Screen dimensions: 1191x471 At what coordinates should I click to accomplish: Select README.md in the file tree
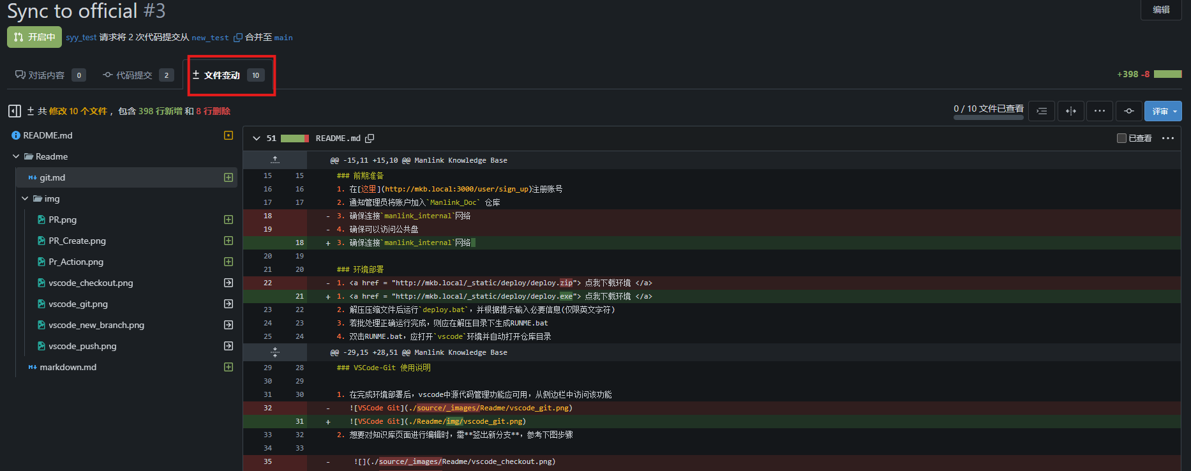click(48, 135)
